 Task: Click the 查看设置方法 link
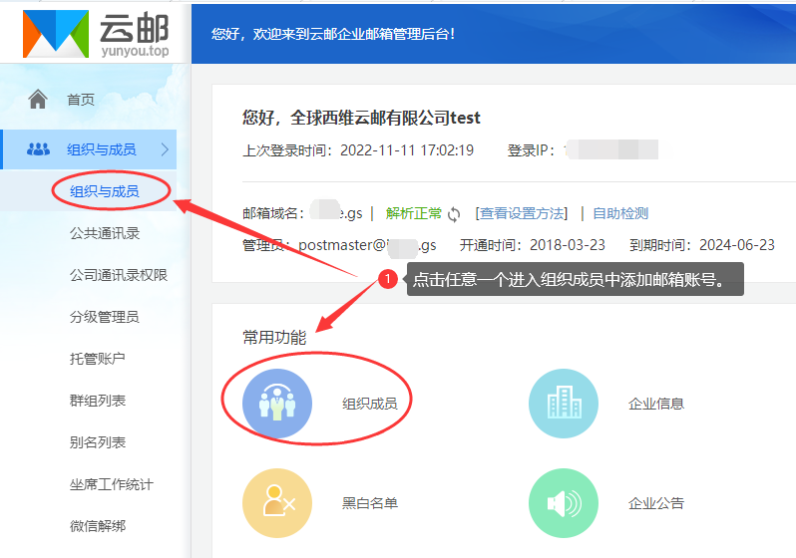pos(521,213)
